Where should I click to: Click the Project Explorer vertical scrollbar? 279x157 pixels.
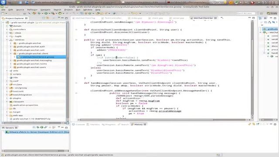(68, 71)
